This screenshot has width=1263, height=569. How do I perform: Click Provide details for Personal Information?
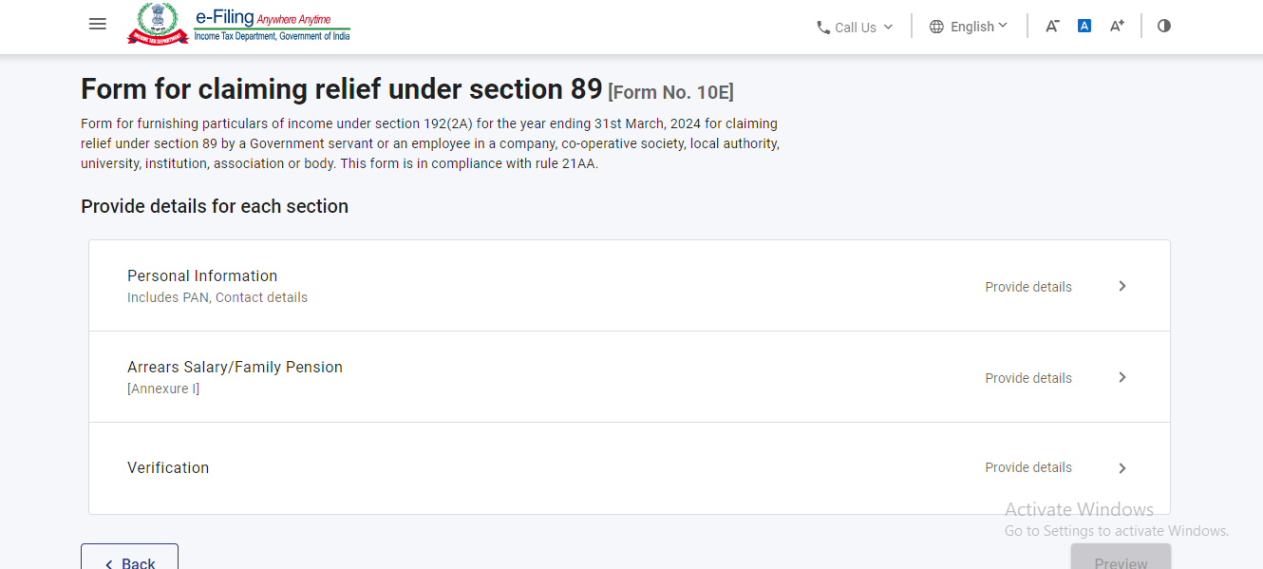[1028, 287]
